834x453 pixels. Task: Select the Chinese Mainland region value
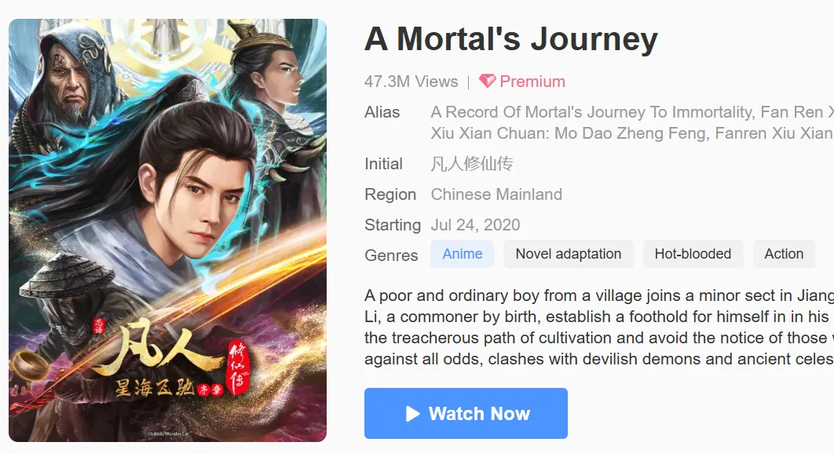(496, 194)
